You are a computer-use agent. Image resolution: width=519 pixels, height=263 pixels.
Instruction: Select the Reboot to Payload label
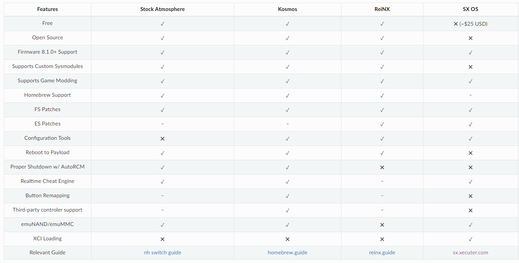[x=48, y=152]
